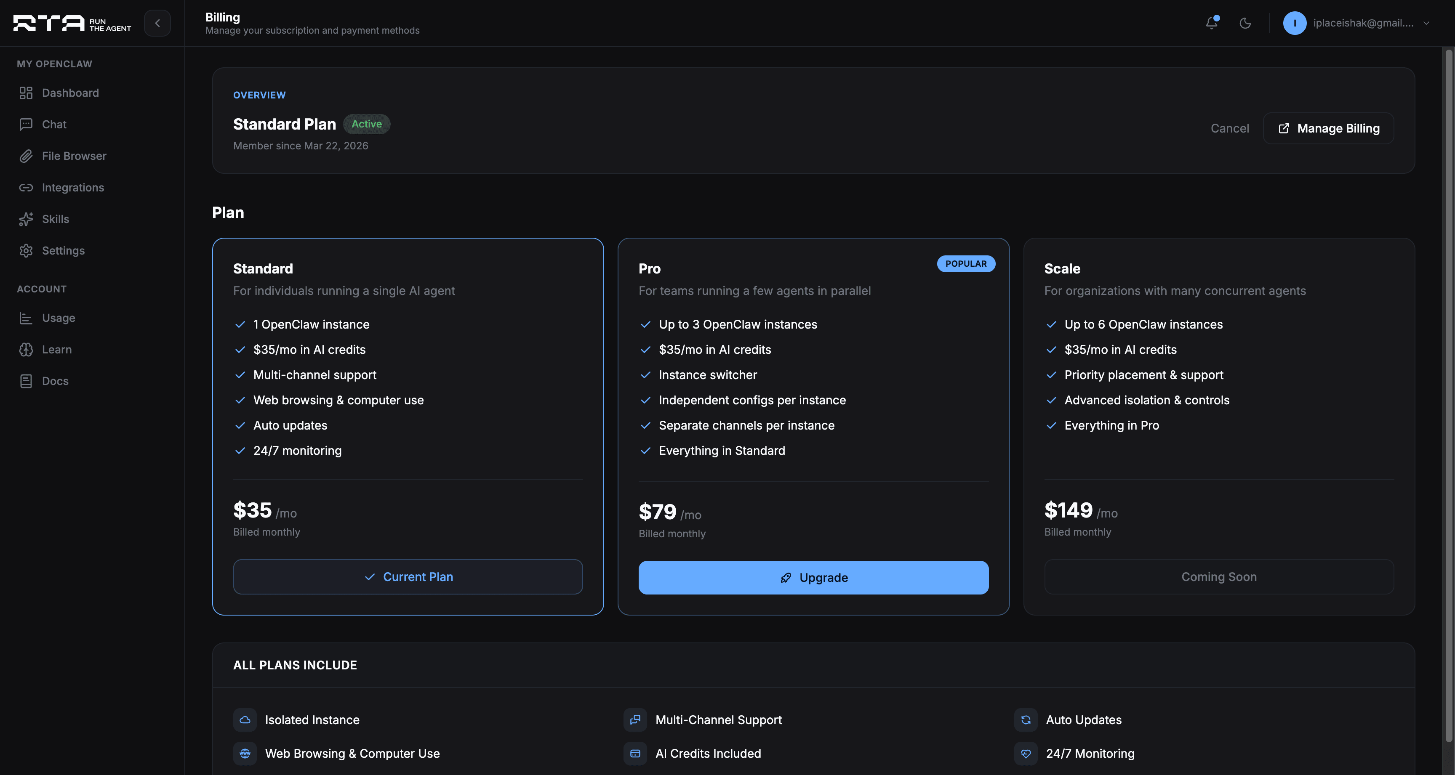Click the Dashboard grid icon
Image resolution: width=1455 pixels, height=775 pixels.
26,93
